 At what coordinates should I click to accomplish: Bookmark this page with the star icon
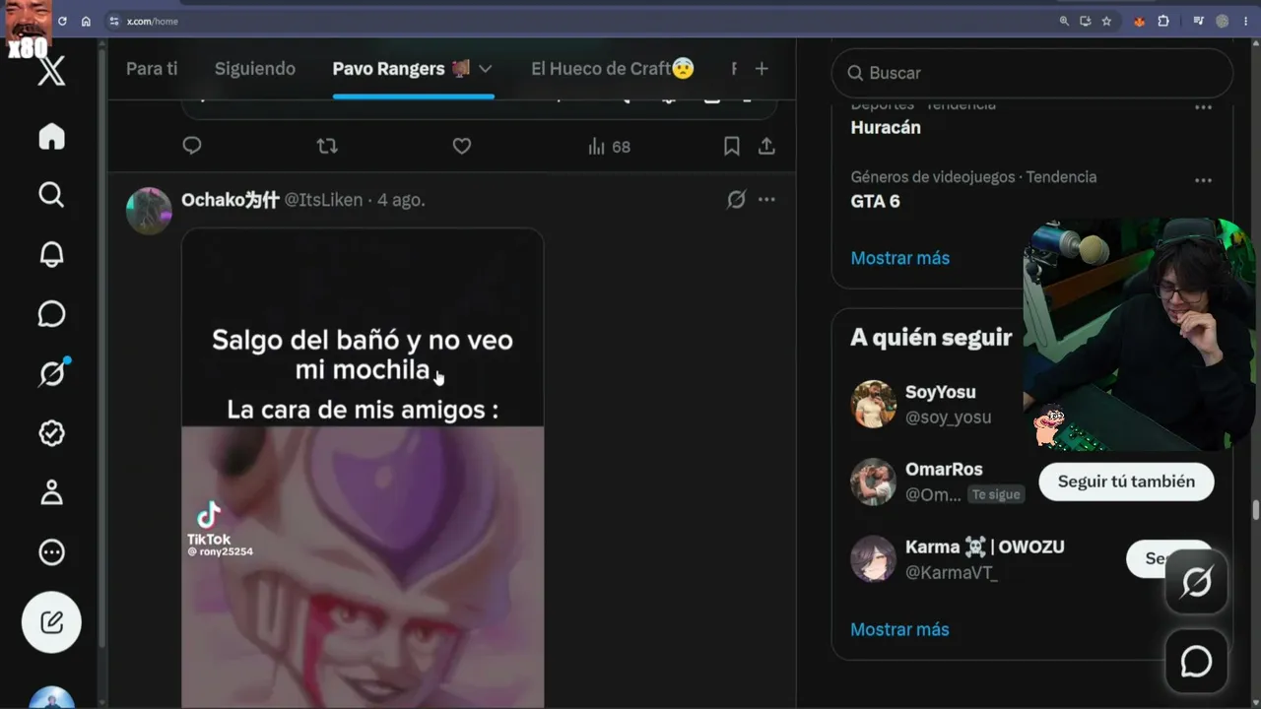[1106, 21]
